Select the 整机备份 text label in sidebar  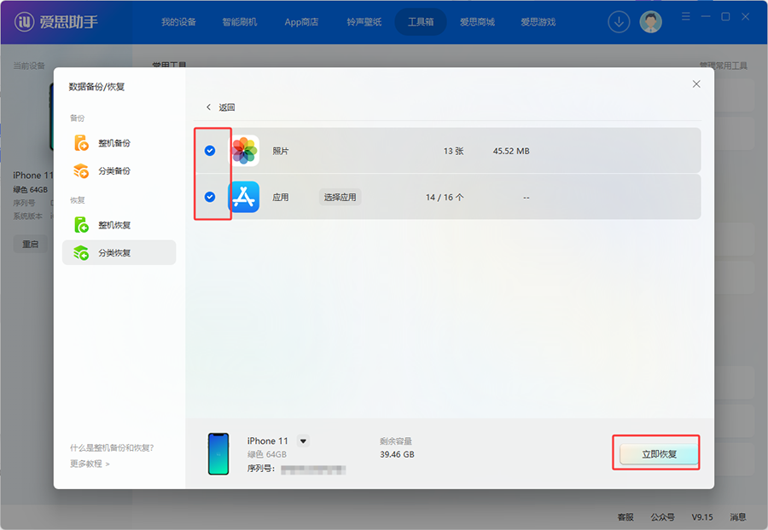[114, 143]
